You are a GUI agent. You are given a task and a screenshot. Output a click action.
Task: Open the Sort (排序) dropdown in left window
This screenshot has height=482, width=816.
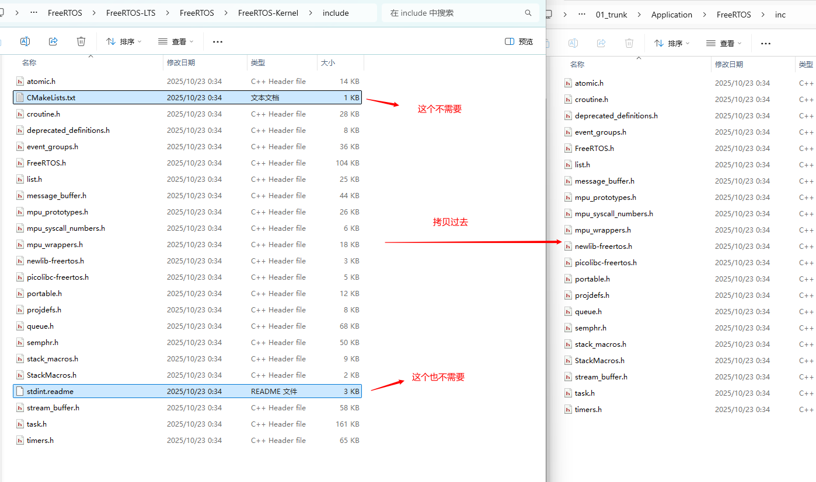[124, 41]
